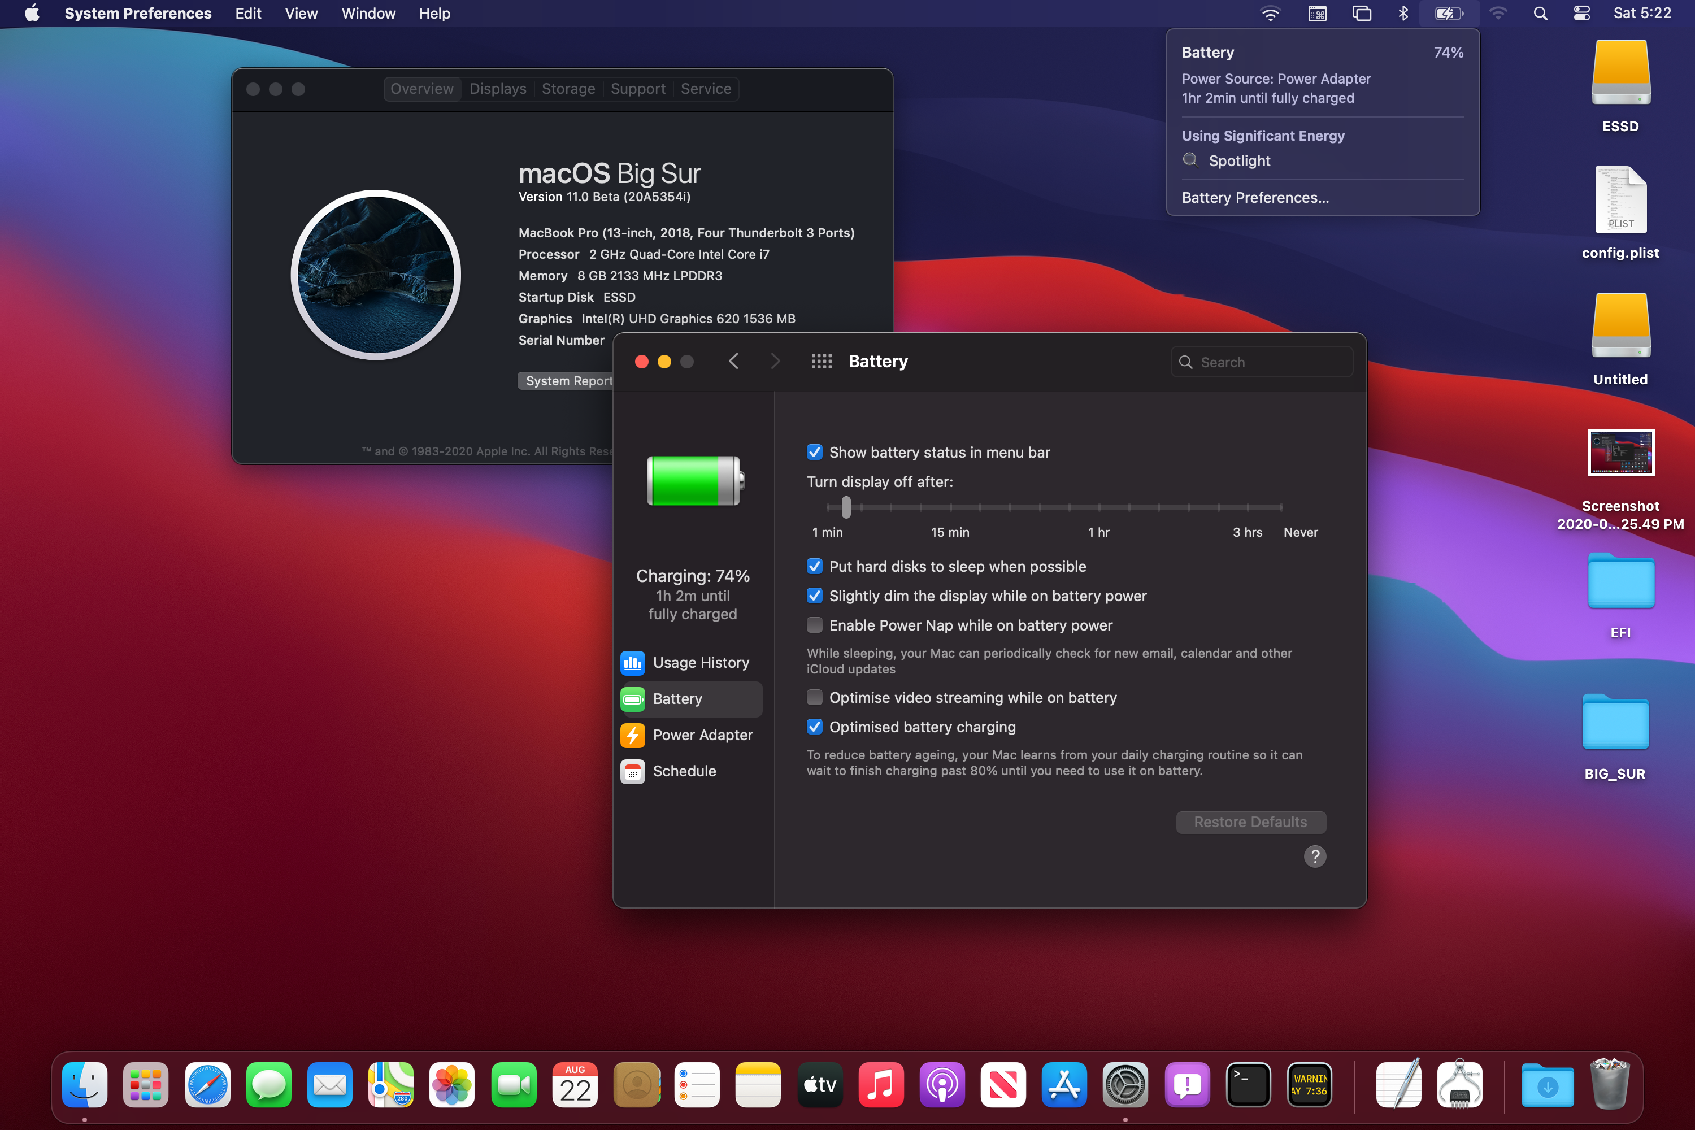Open Photos from the Dock

click(x=452, y=1084)
